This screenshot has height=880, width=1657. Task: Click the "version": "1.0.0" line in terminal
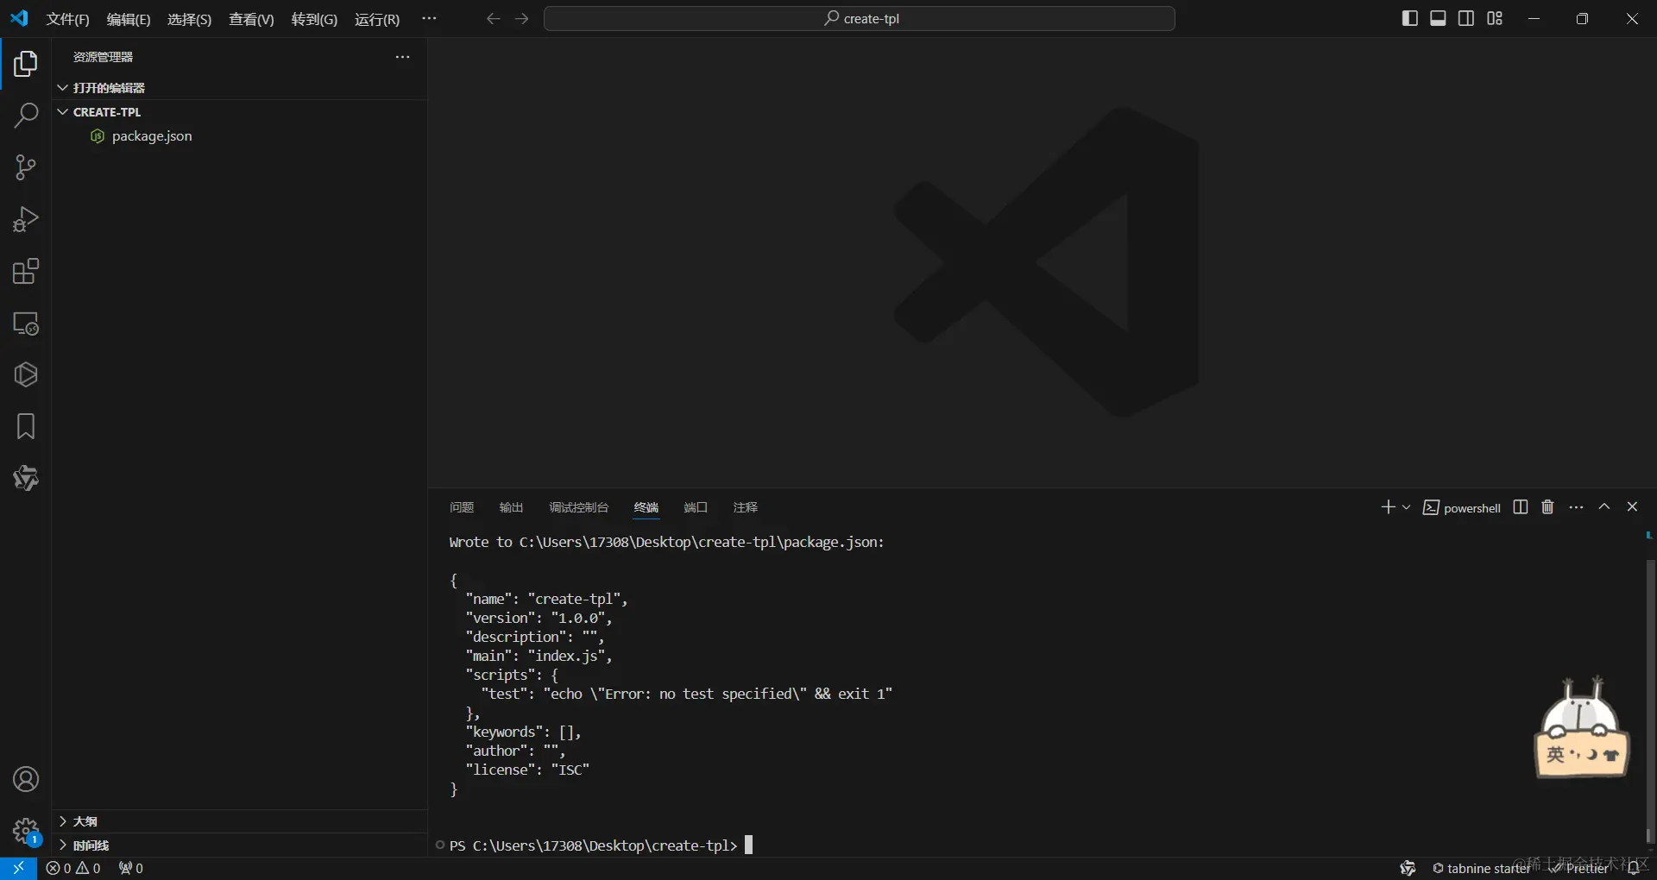[539, 618]
